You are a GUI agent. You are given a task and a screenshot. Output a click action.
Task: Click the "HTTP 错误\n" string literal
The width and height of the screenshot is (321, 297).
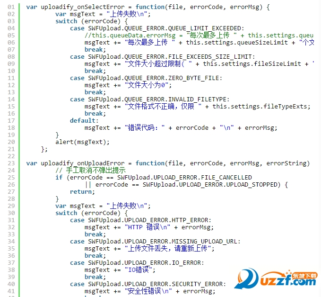tap(147, 227)
